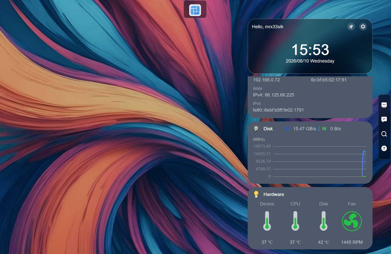Image resolution: width=391 pixels, height=254 pixels.
Task: Click the greeting Hello, mrx33slk
Action: click(x=268, y=27)
